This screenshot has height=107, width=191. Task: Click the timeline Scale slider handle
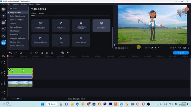[18, 99]
